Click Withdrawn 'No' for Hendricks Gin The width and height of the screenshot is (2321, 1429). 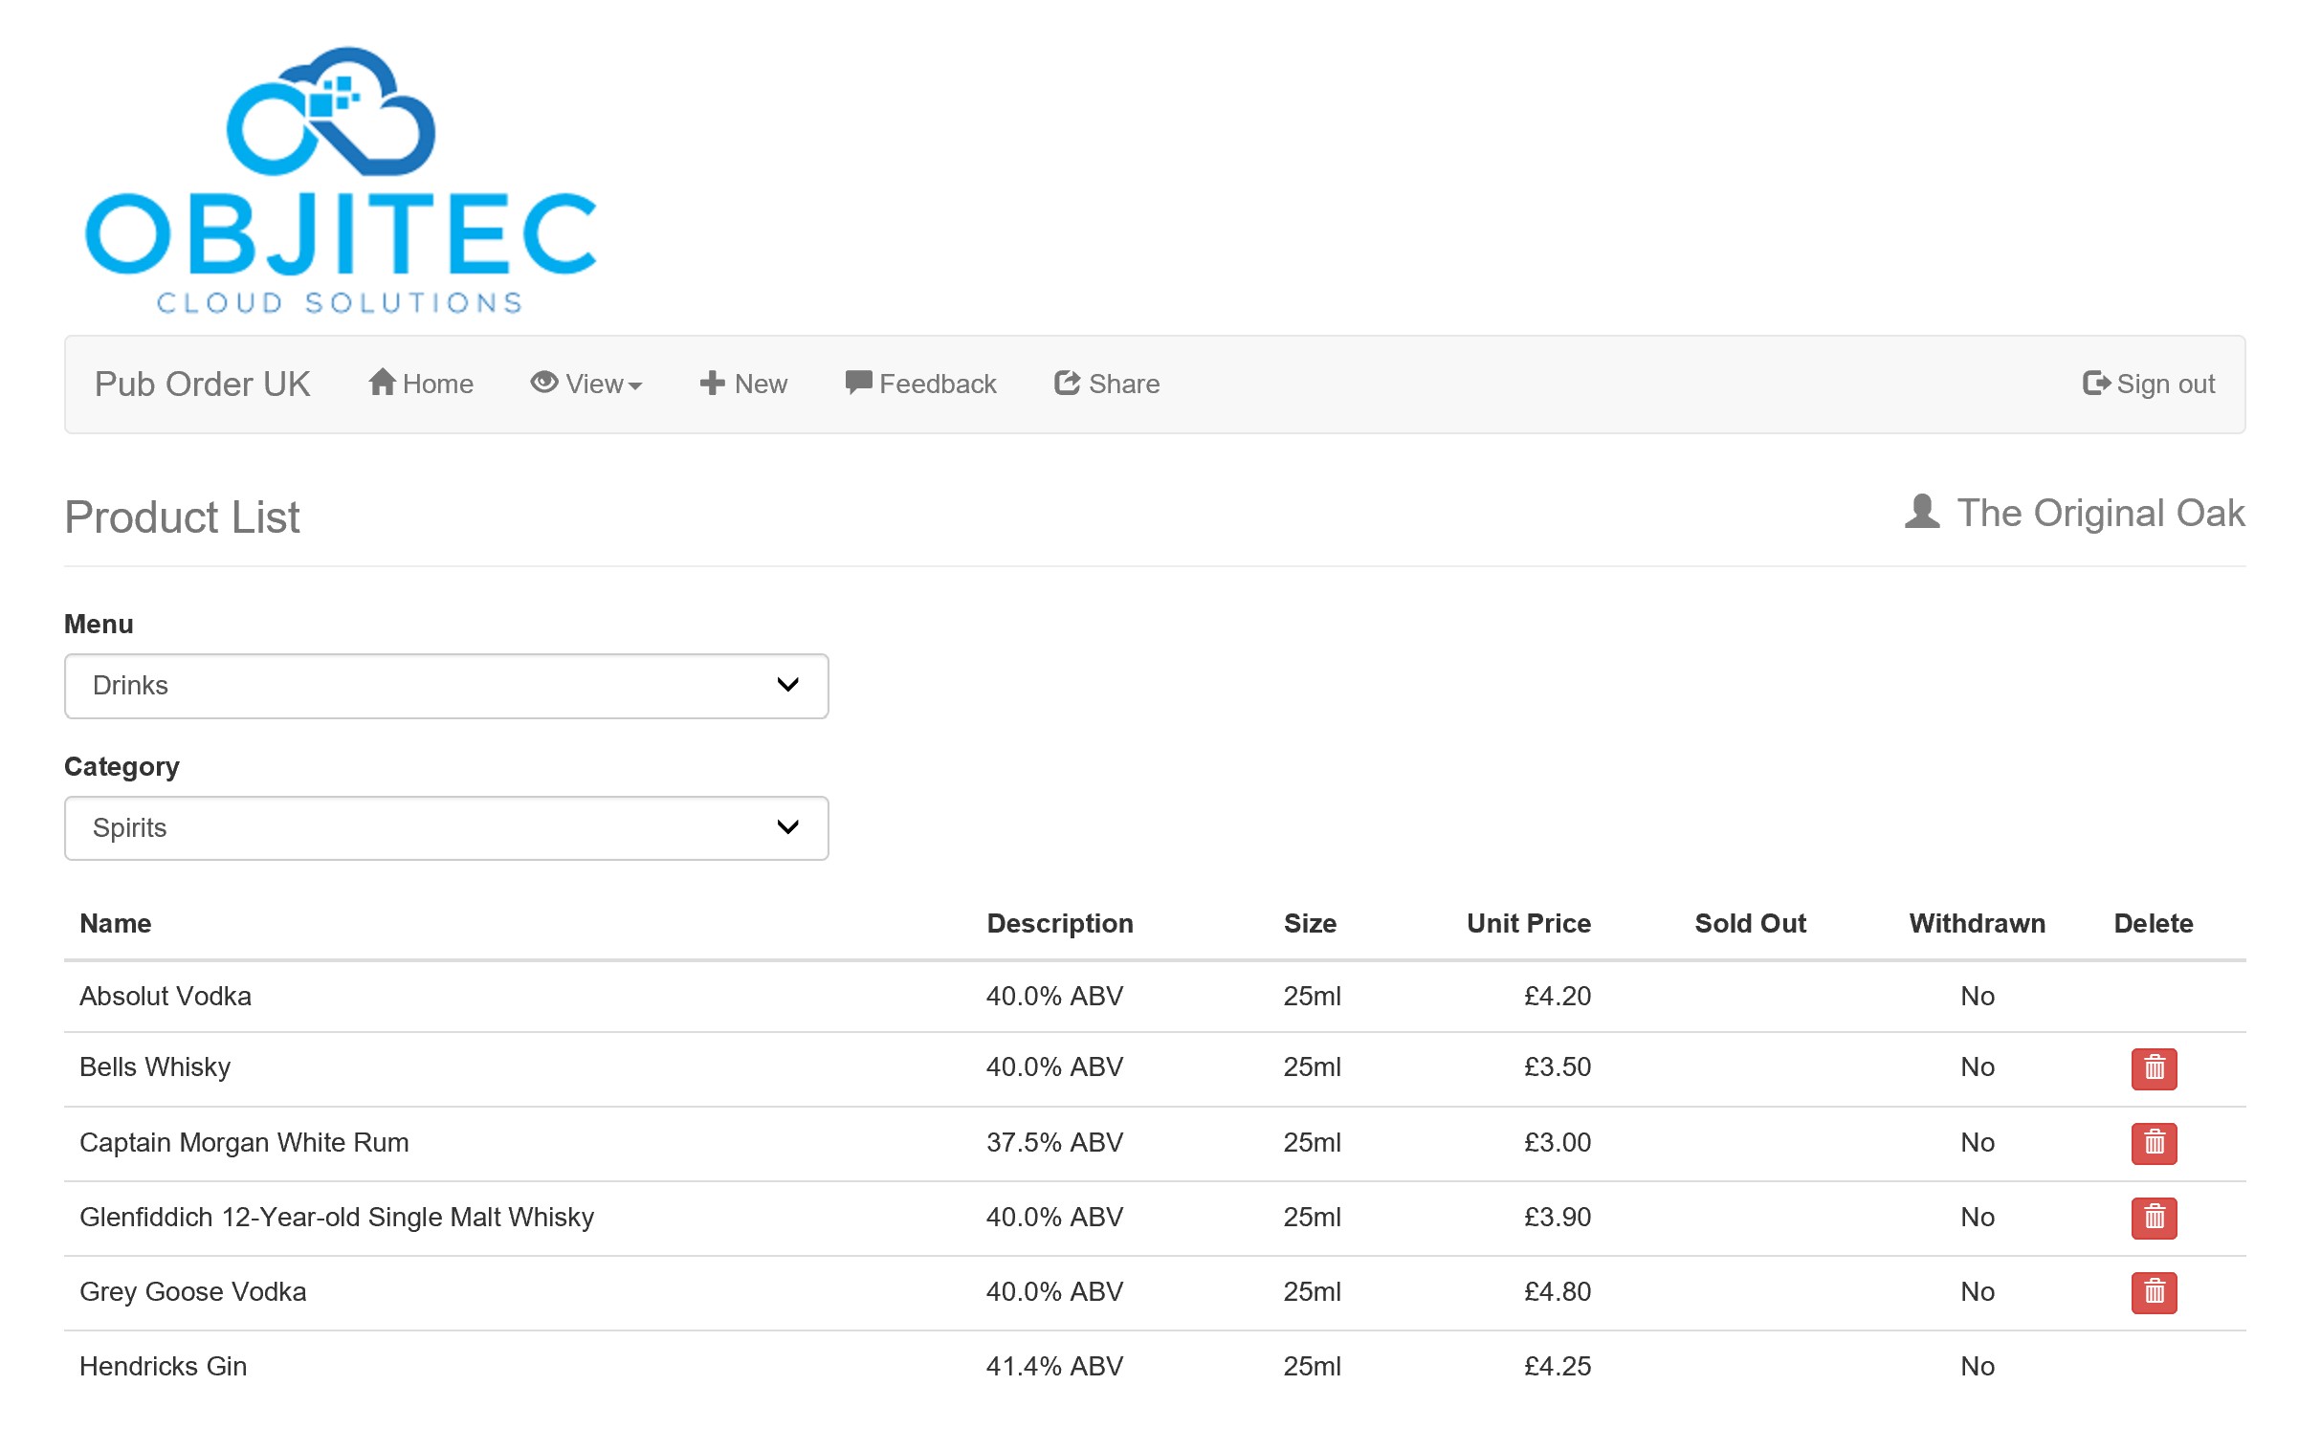1978,1367
